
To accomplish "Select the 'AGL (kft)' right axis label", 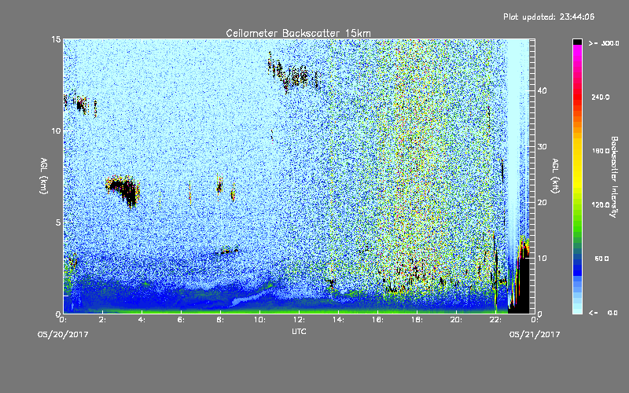I will point(556,176).
